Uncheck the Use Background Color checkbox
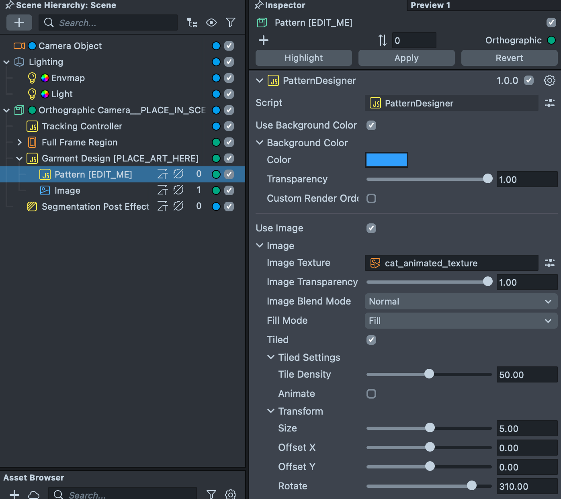The image size is (561, 499). [x=371, y=125]
